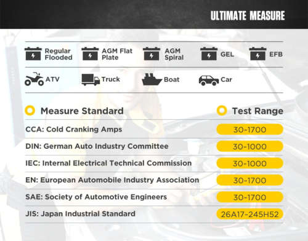The image size is (308, 241).
Task: Click the AGM Spiral battery icon
Action: tap(152, 54)
